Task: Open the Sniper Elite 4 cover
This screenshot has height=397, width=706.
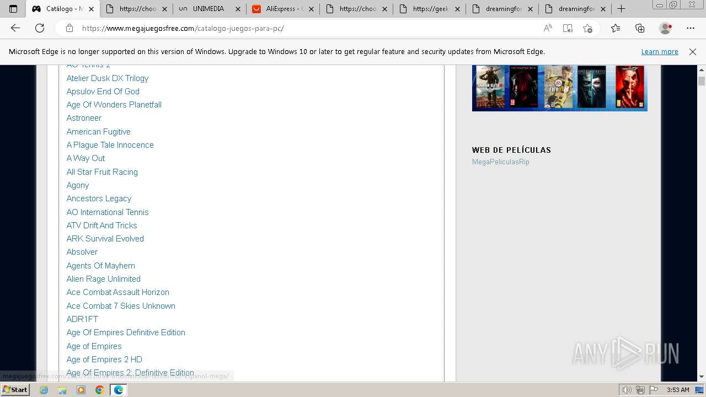Action: click(x=490, y=87)
